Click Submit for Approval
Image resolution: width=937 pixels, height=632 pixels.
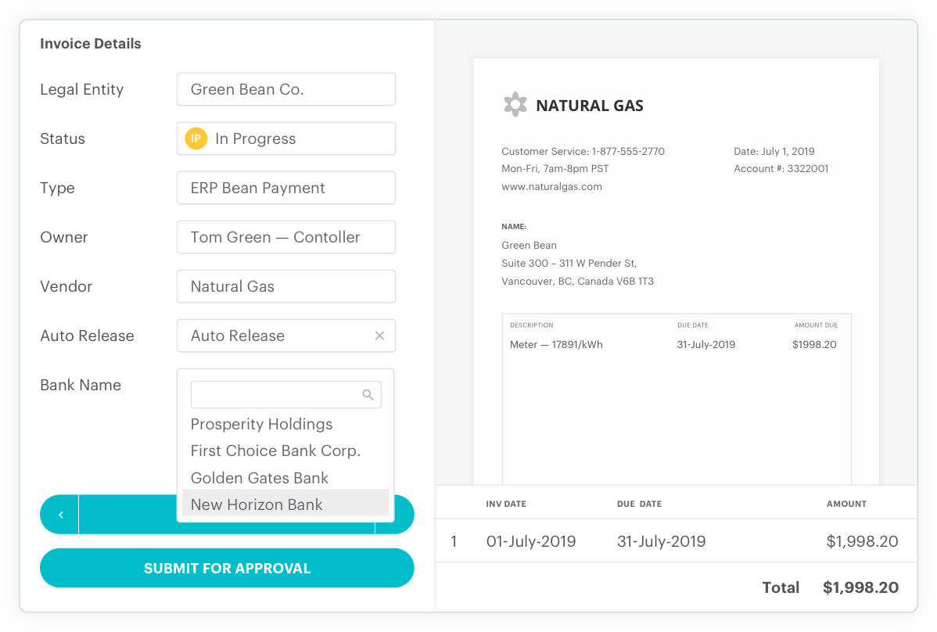point(227,568)
